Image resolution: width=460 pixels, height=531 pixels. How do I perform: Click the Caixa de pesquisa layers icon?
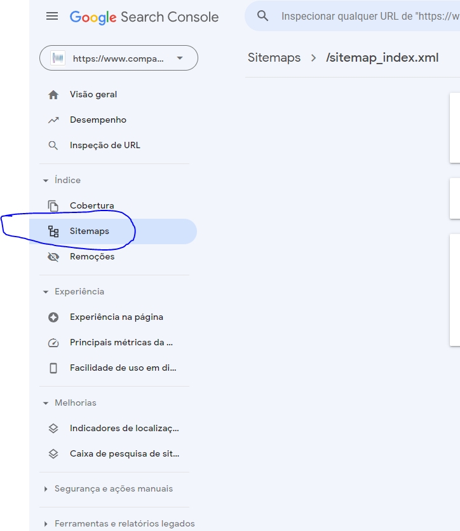[53, 454]
